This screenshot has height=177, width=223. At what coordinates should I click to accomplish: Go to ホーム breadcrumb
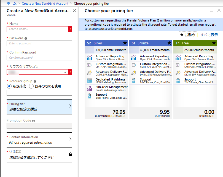pyautogui.click(x=12, y=3)
